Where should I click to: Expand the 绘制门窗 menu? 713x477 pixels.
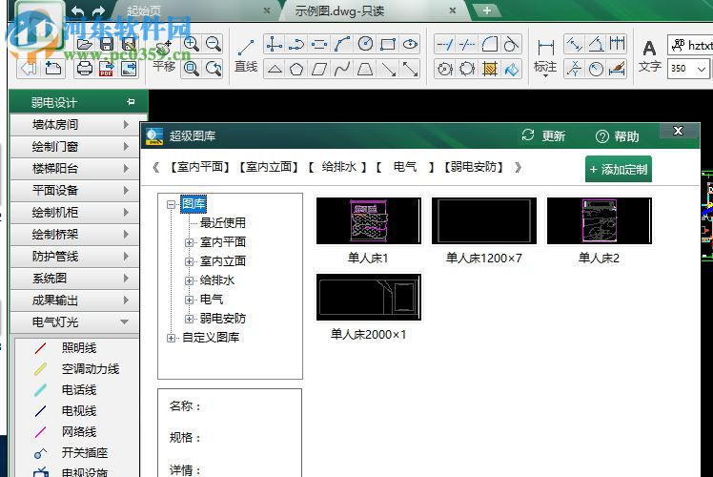(74, 147)
